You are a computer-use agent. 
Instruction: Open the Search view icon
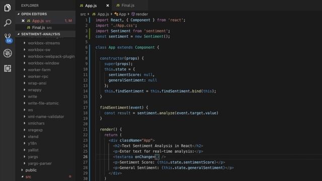(x=8, y=23)
